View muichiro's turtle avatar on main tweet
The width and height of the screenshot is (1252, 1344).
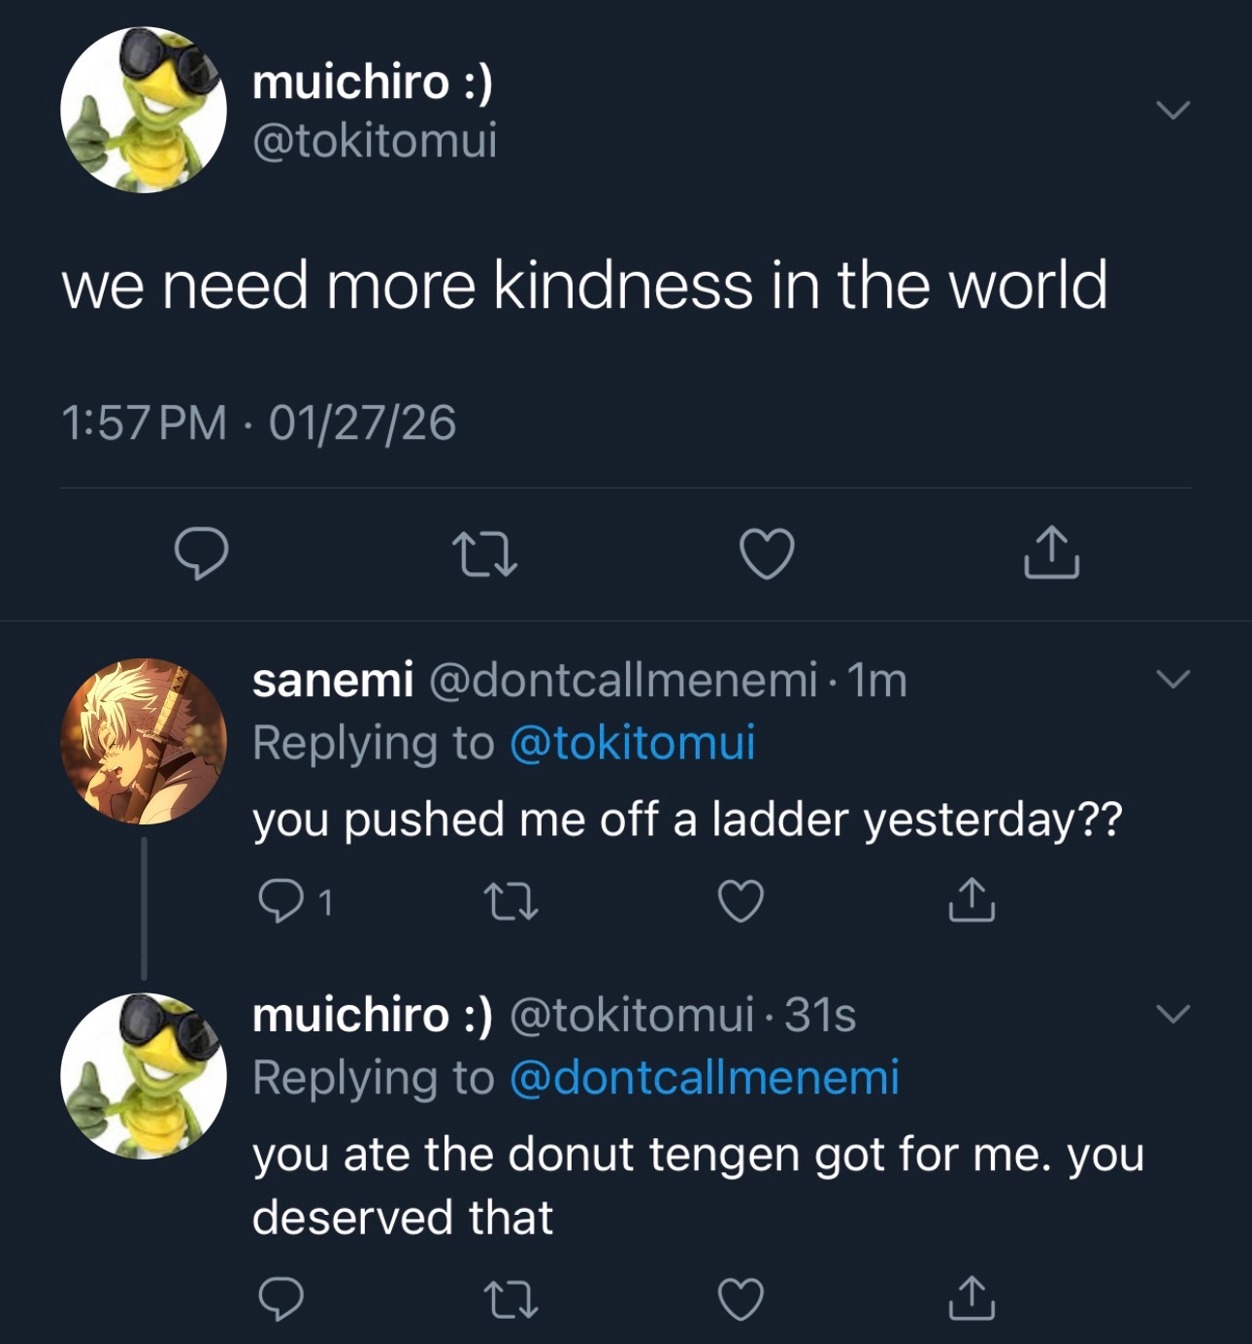click(x=144, y=110)
